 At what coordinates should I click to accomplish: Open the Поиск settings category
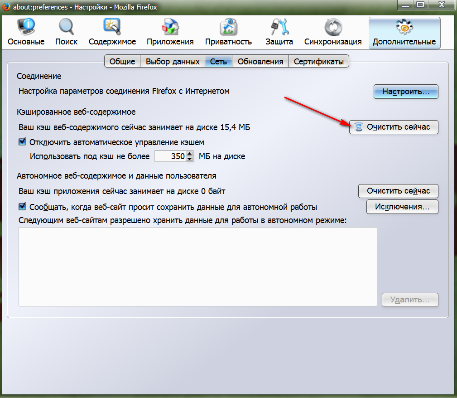point(67,32)
